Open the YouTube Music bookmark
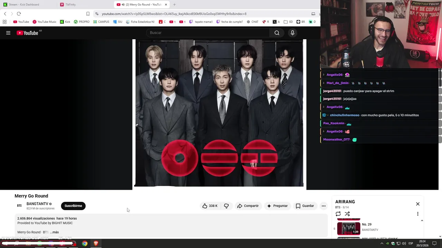Screen dimensions: 442x248 [44, 22]
